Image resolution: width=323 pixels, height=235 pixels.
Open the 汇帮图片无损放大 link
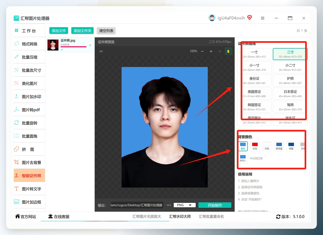click(147, 216)
